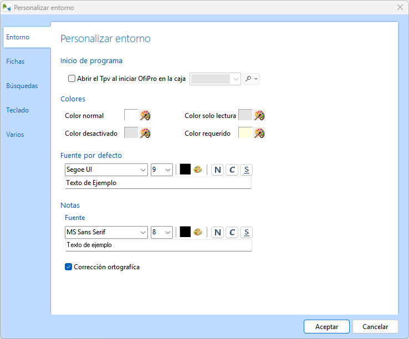The width and height of the screenshot is (409, 339).
Task: Open color picker for Color desactivado
Action: 145,133
